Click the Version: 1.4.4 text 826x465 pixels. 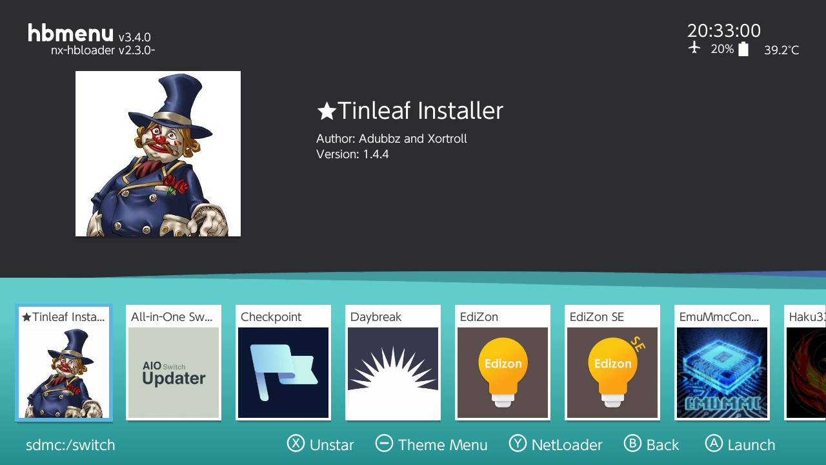click(352, 154)
